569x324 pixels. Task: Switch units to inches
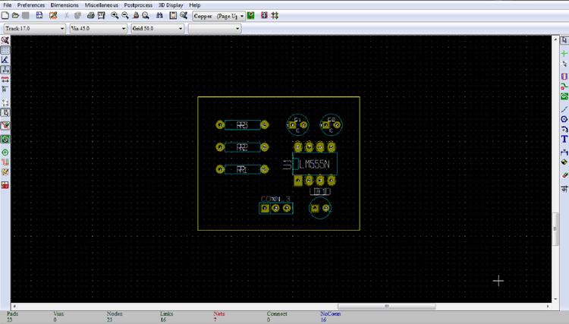click(x=5, y=70)
